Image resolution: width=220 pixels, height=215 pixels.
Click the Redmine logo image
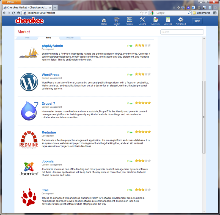tap(29, 140)
